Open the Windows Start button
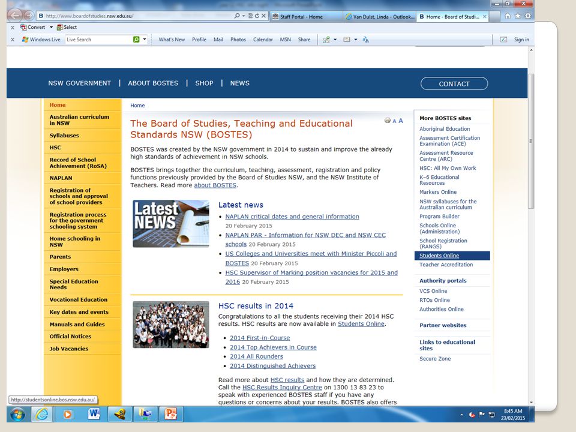Image resolution: width=576 pixels, height=432 pixels. 17,415
